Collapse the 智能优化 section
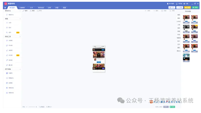 (20, 11)
